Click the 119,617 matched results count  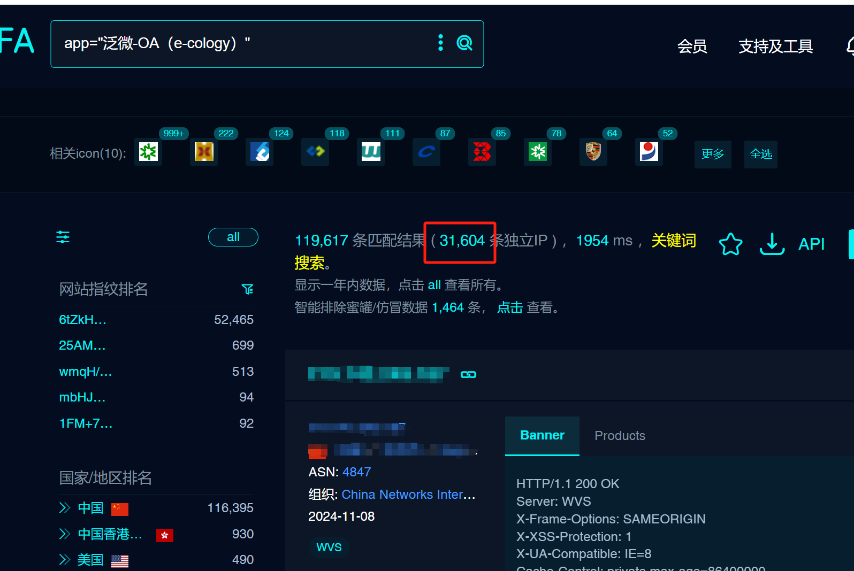click(x=322, y=241)
